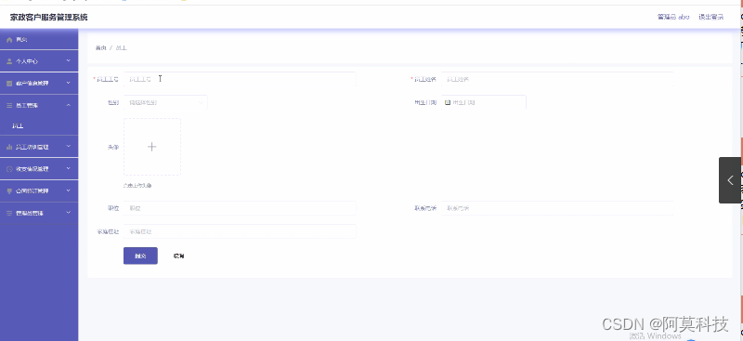The width and height of the screenshot is (743, 341).
Task: Click the 退出登录 logout link
Action: pyautogui.click(x=710, y=17)
